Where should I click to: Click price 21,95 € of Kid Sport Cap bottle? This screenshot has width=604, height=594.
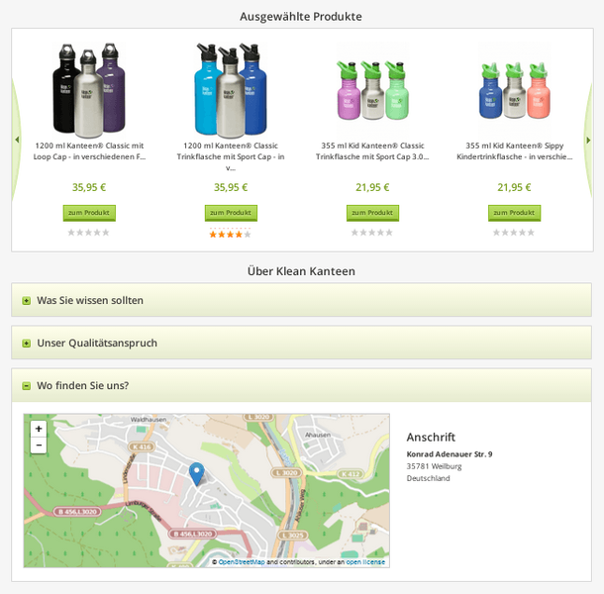372,187
